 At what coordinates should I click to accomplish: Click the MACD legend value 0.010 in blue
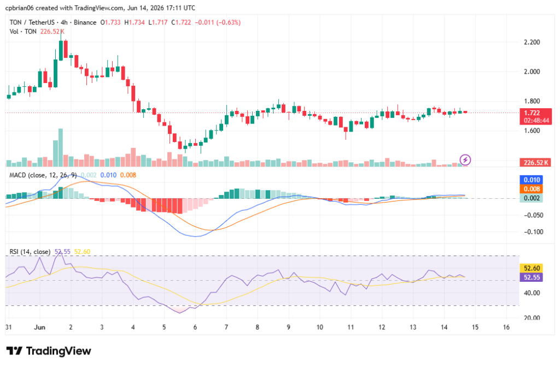point(108,175)
